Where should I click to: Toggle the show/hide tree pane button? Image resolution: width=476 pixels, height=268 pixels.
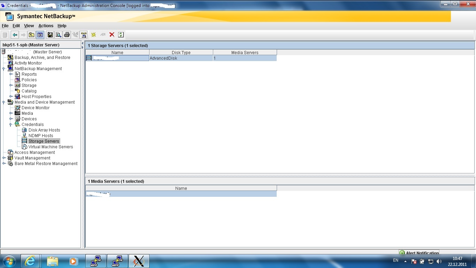tap(40, 35)
